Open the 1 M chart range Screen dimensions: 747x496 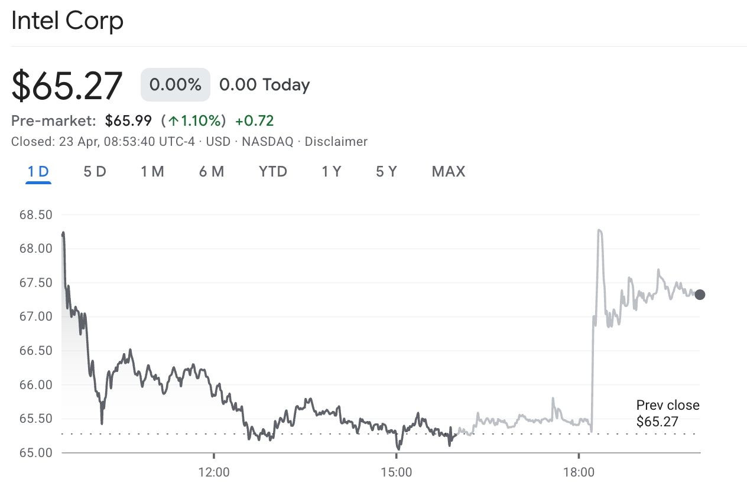[x=152, y=172]
